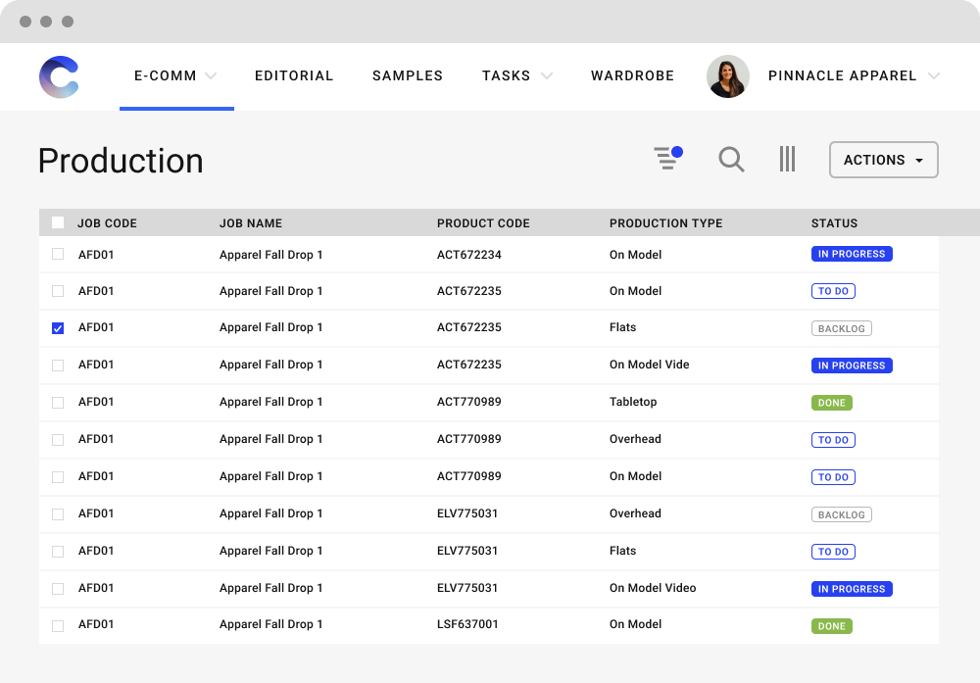Click the IN PROGRESS badge on ACT672234 row
This screenshot has width=980, height=683.
pos(852,254)
